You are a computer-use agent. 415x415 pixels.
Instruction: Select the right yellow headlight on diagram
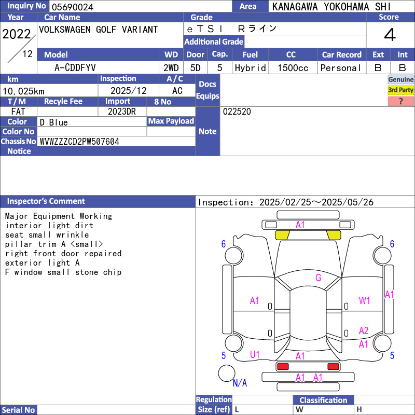333,235
